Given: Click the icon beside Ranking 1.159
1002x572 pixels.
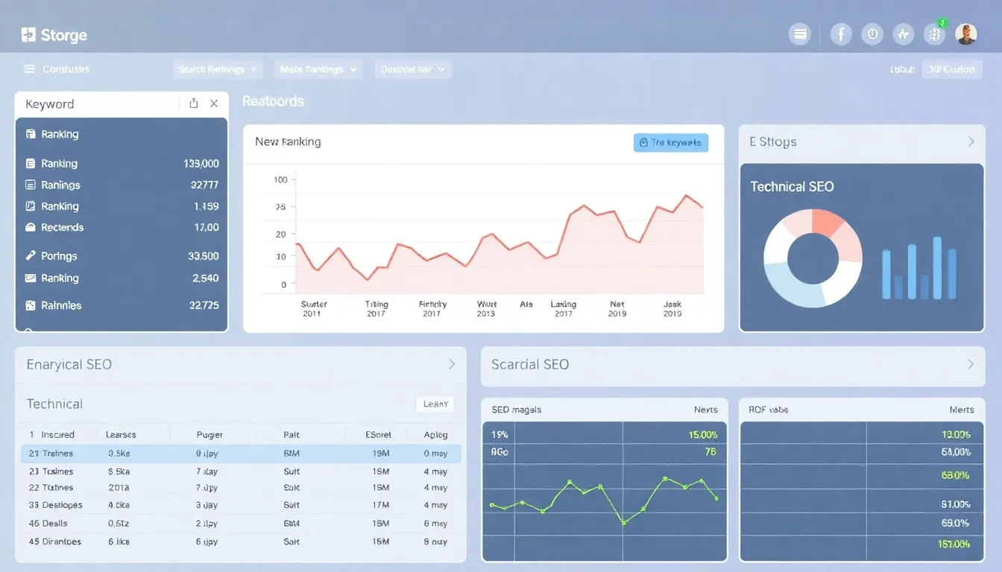Looking at the screenshot, I should tap(31, 206).
